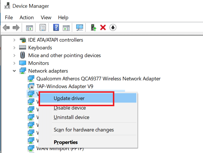Choose Scan for hardware changes menu entry

88,130
